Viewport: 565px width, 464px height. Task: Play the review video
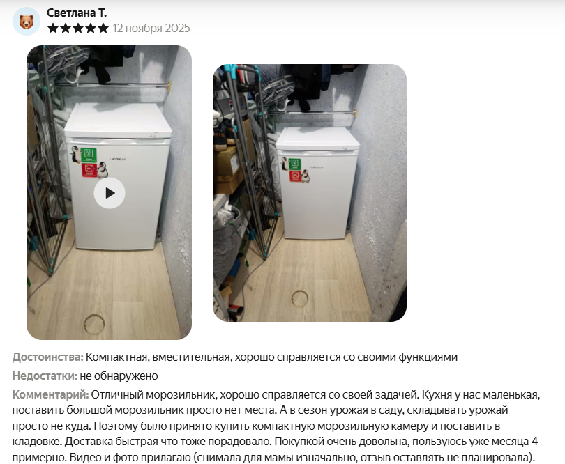click(x=110, y=193)
